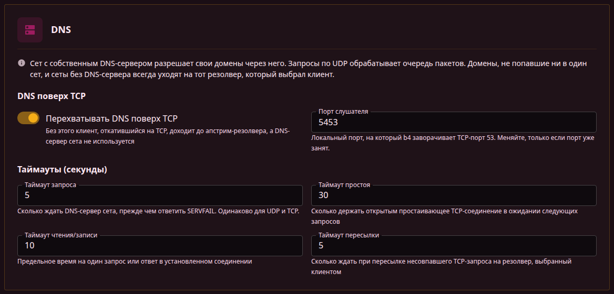The image size is (614, 294).
Task: Click the DNS section heading
Action: click(x=61, y=30)
